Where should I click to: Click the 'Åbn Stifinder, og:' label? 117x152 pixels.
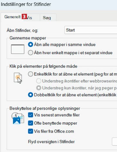pyautogui.click(x=22, y=30)
